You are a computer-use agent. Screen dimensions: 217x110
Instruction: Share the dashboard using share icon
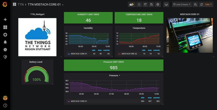point(145,4)
